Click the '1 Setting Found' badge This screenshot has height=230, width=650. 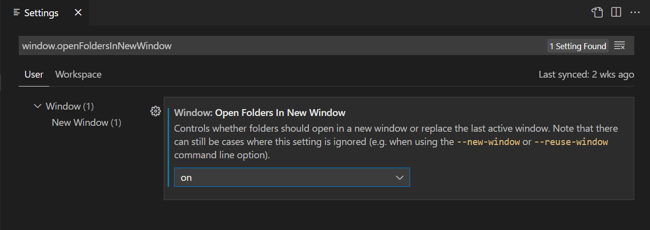578,46
